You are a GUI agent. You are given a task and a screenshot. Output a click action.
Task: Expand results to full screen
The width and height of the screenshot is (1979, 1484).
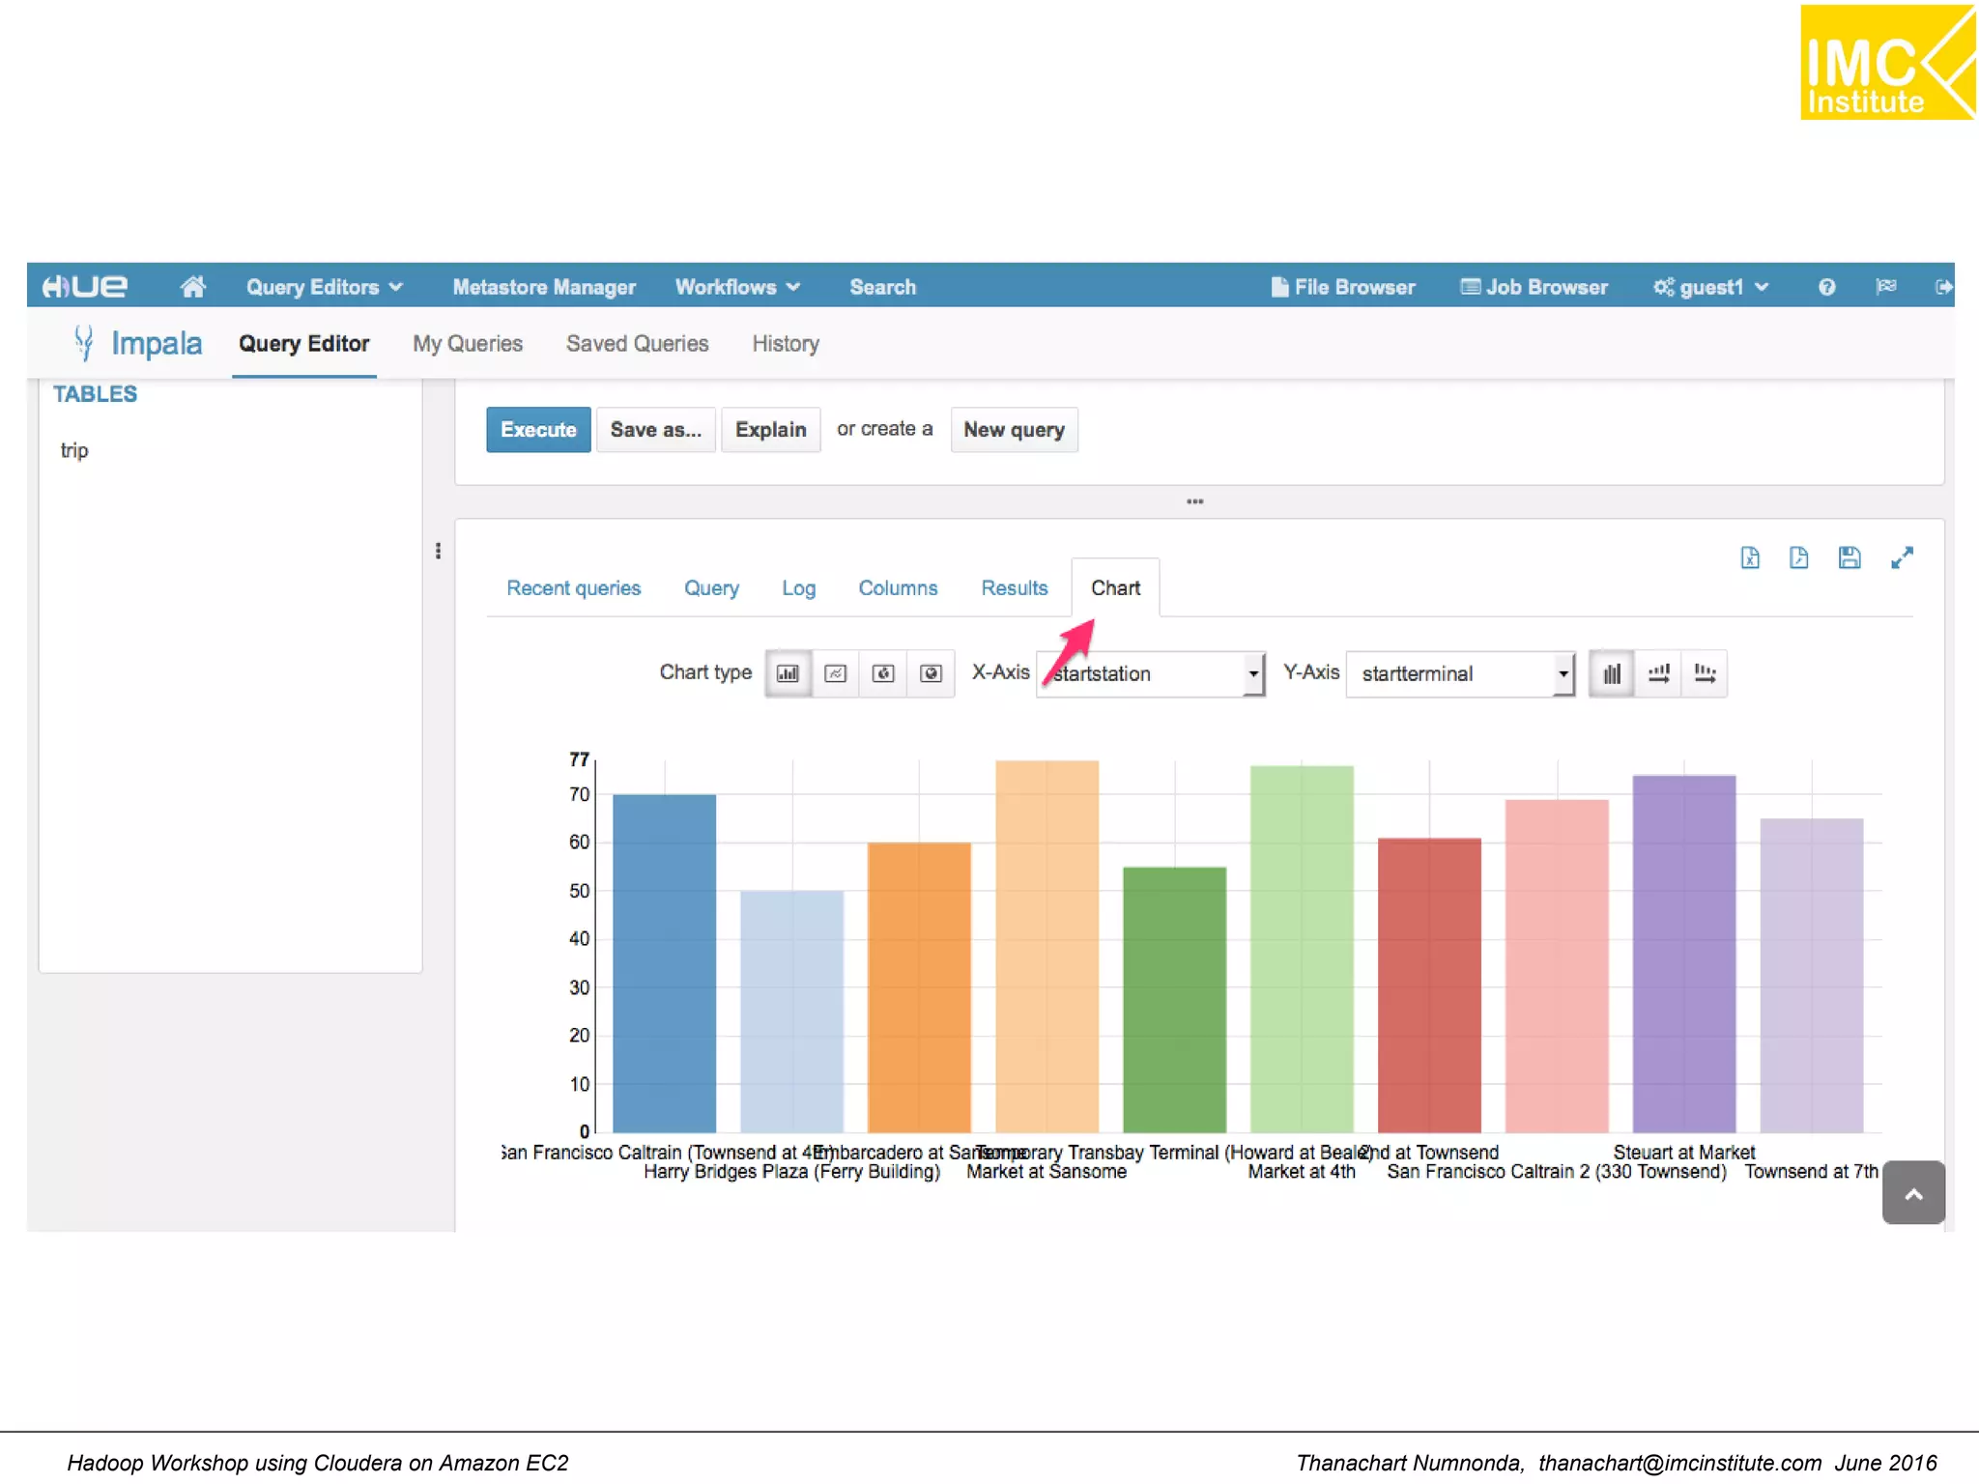pyautogui.click(x=1901, y=557)
